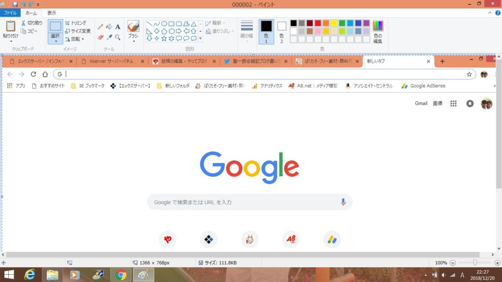502x282 pixels.
Task: Click the Gmail link
Action: pos(421,103)
